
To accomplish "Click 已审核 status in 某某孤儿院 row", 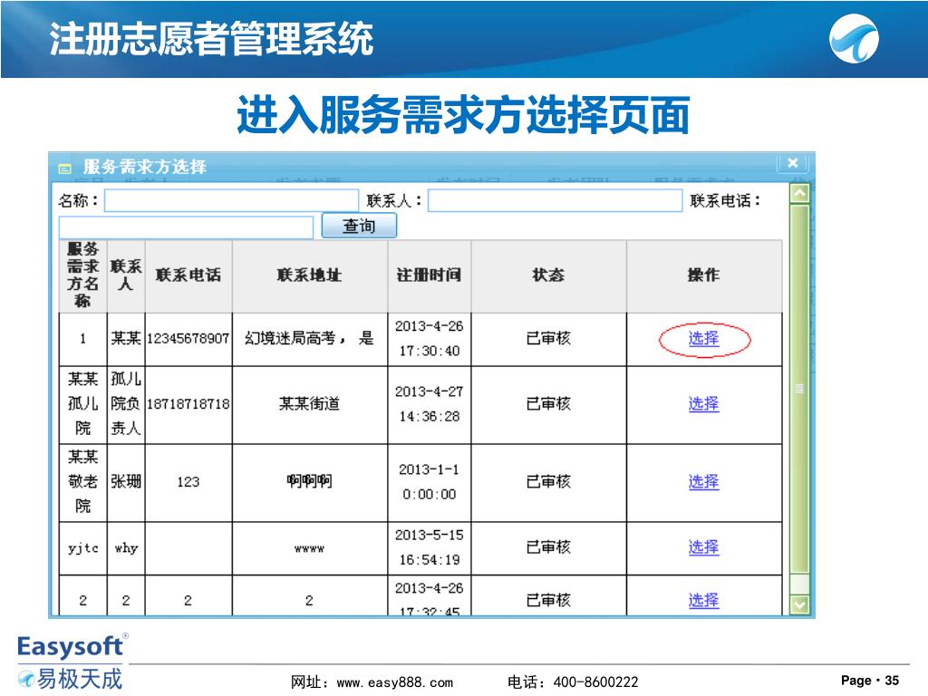I will point(548,404).
